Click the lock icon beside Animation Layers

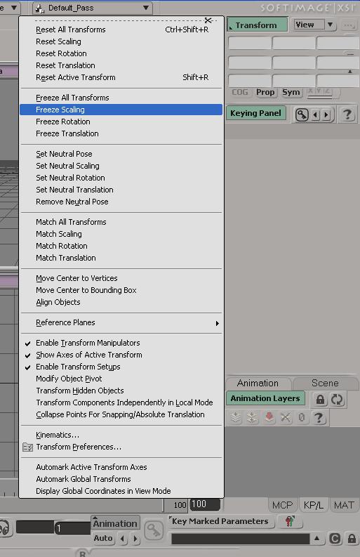tap(320, 399)
